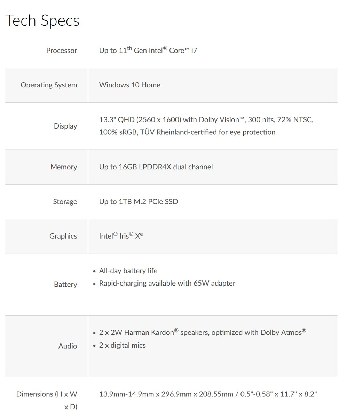Click the 1TB M.2 PCIe SSD value
Viewport: 347px width, 418px height.
(x=138, y=202)
